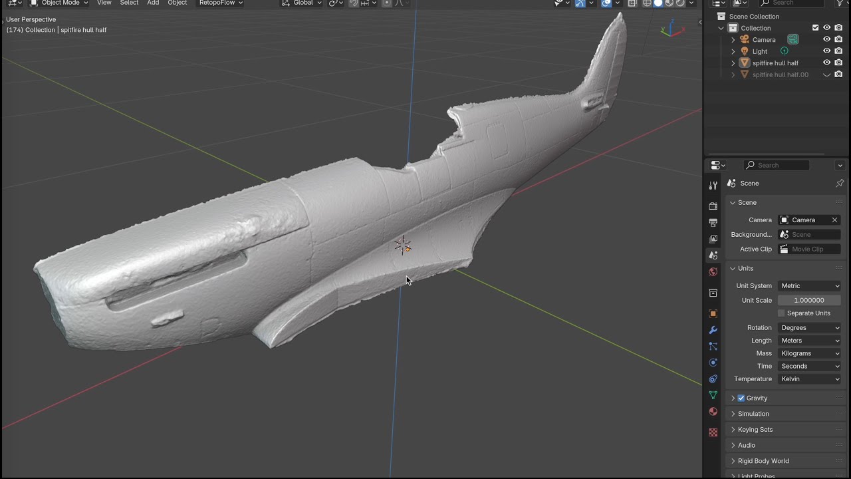Viewport: 851px width, 479px height.
Task: Open the Render properties tab
Action: [x=713, y=206]
